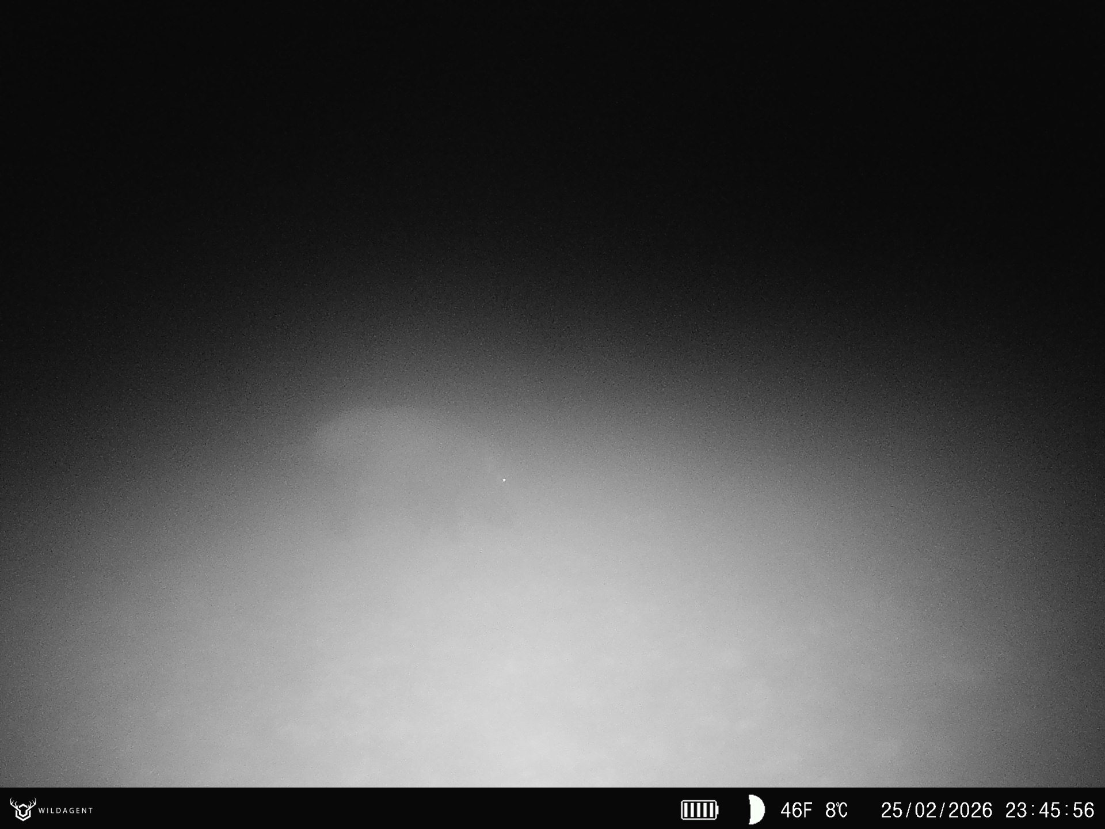Screen dimensions: 1105x829
Task: Click the day value 25 in date
Action: point(891,810)
